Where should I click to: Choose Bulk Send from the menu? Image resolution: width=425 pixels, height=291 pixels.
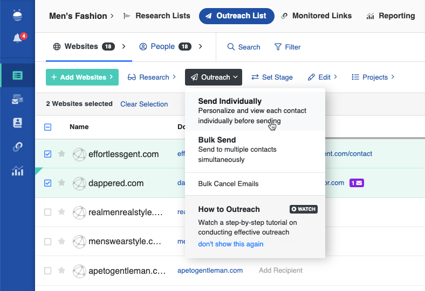pyautogui.click(x=217, y=140)
